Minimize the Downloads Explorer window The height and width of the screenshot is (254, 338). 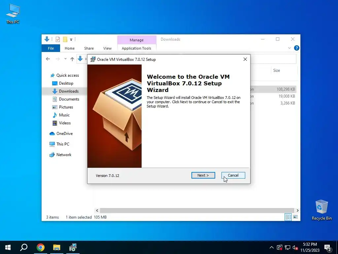263,39
